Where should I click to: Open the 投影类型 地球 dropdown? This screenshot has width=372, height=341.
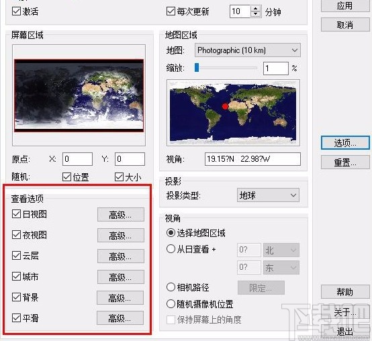pos(268,195)
